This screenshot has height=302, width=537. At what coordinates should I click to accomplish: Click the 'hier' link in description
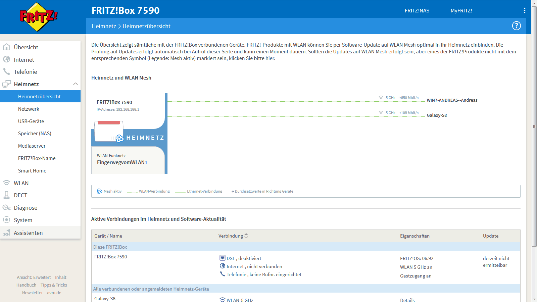coord(270,58)
